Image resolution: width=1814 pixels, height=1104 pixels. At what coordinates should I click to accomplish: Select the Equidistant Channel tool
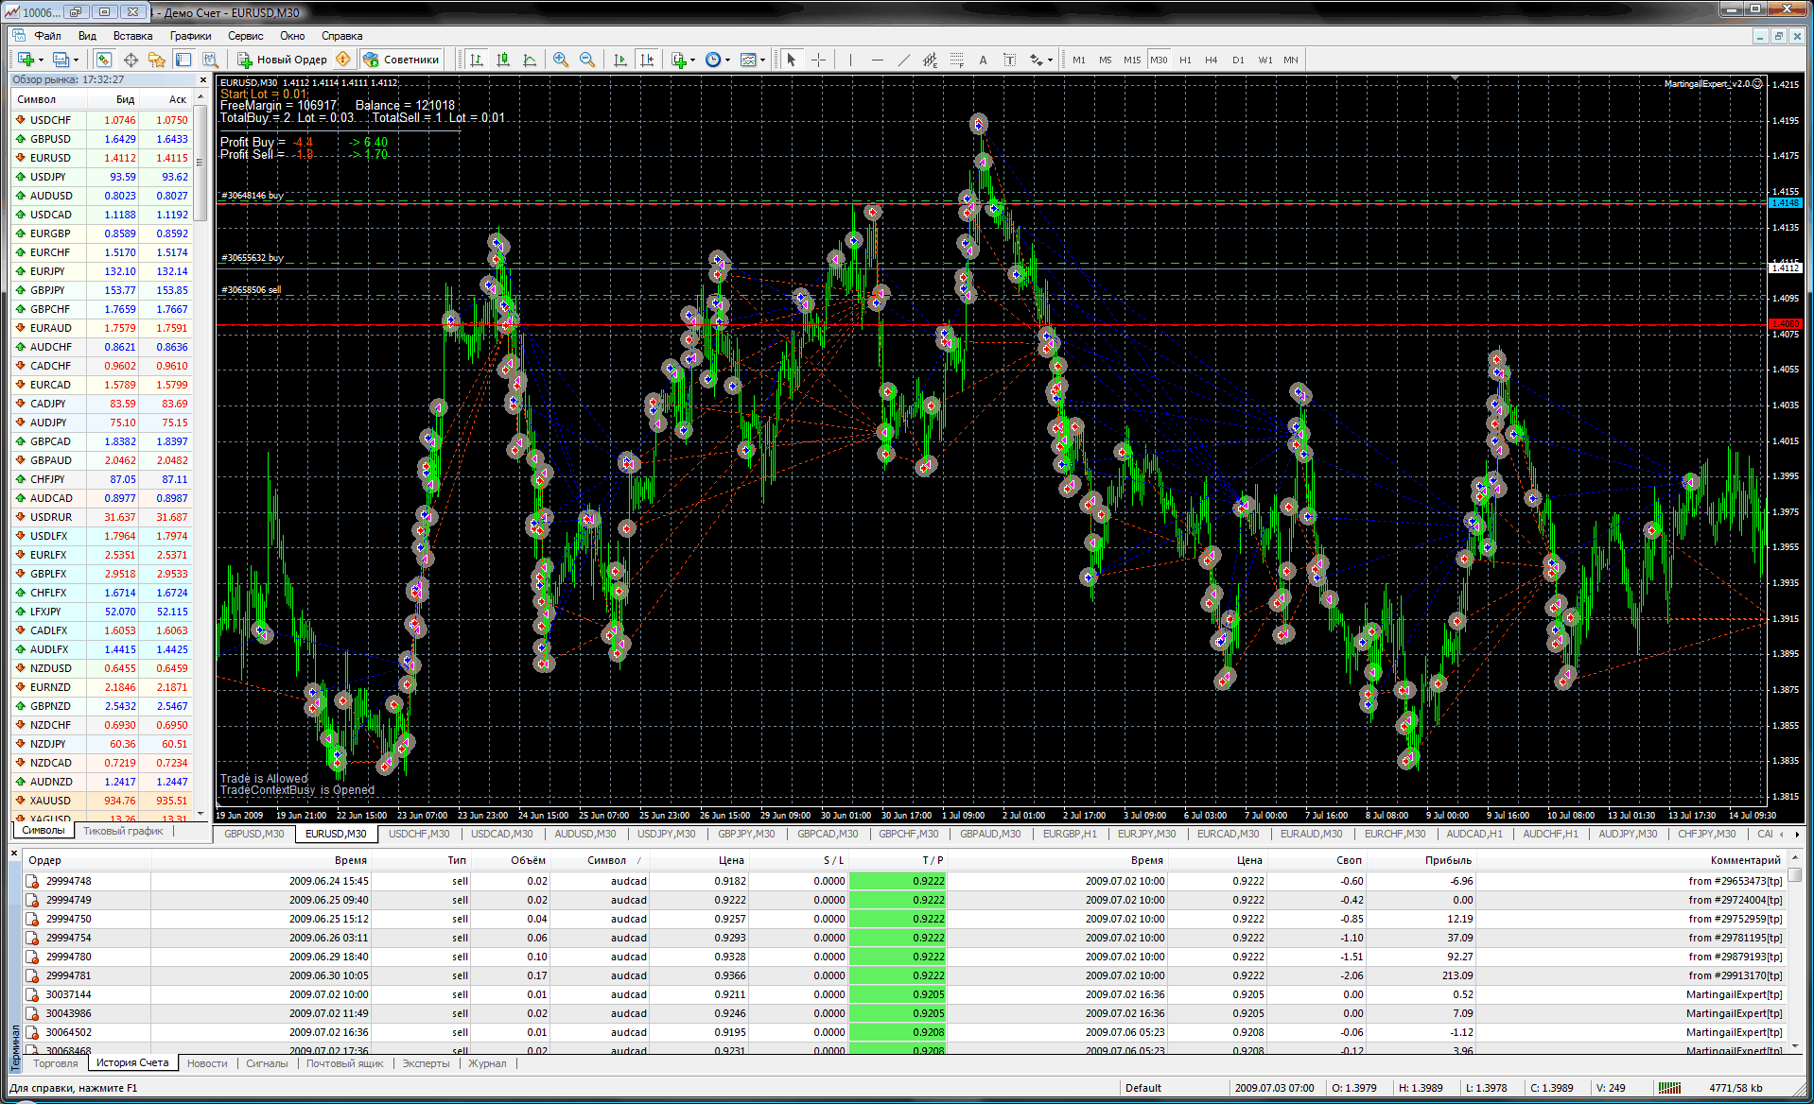(x=930, y=60)
